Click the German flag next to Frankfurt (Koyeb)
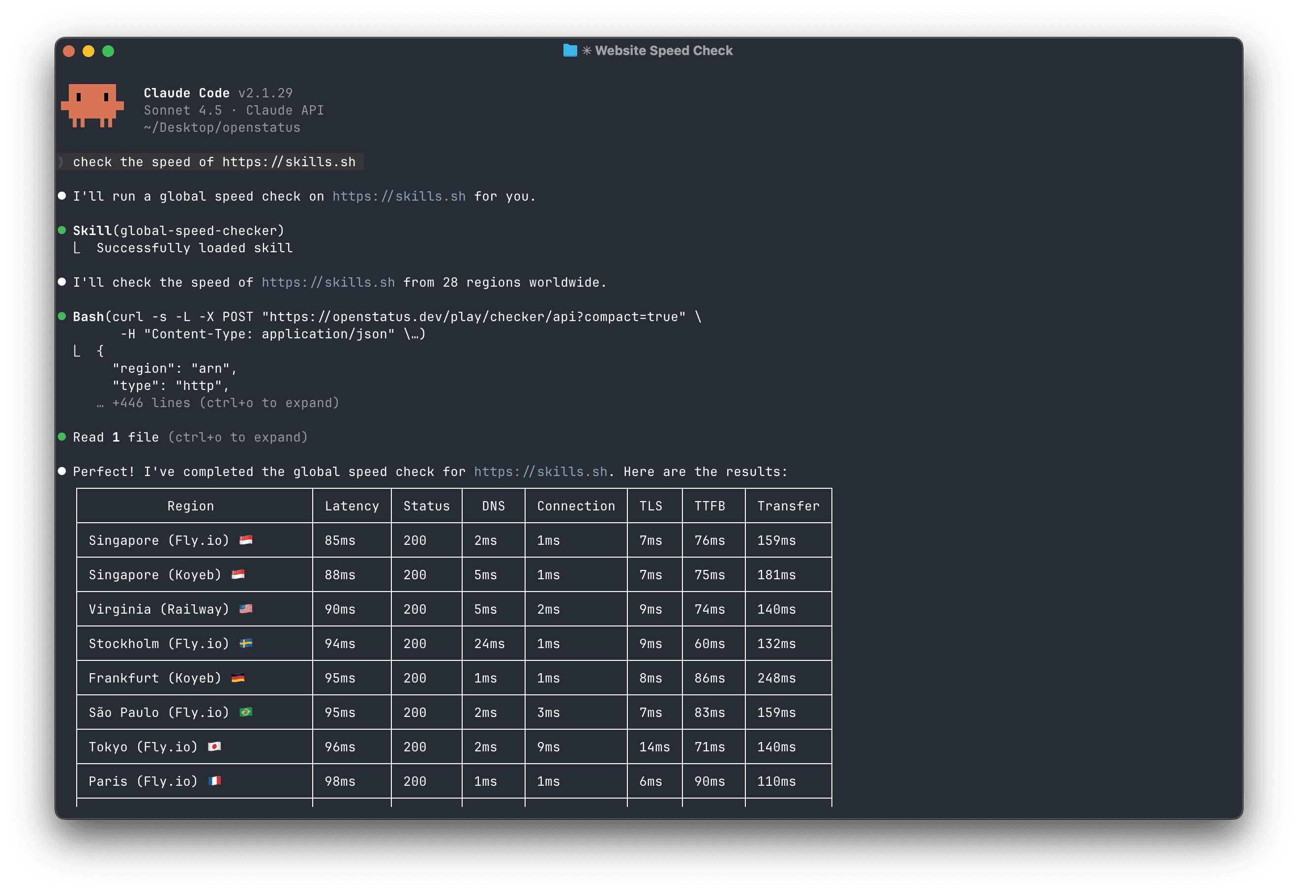1298x892 pixels. (238, 678)
